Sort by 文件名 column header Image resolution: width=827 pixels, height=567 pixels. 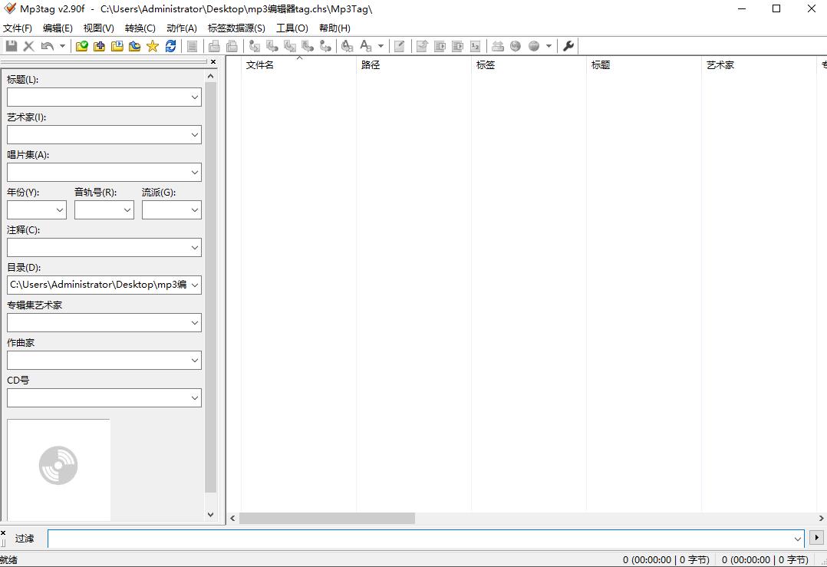click(260, 65)
